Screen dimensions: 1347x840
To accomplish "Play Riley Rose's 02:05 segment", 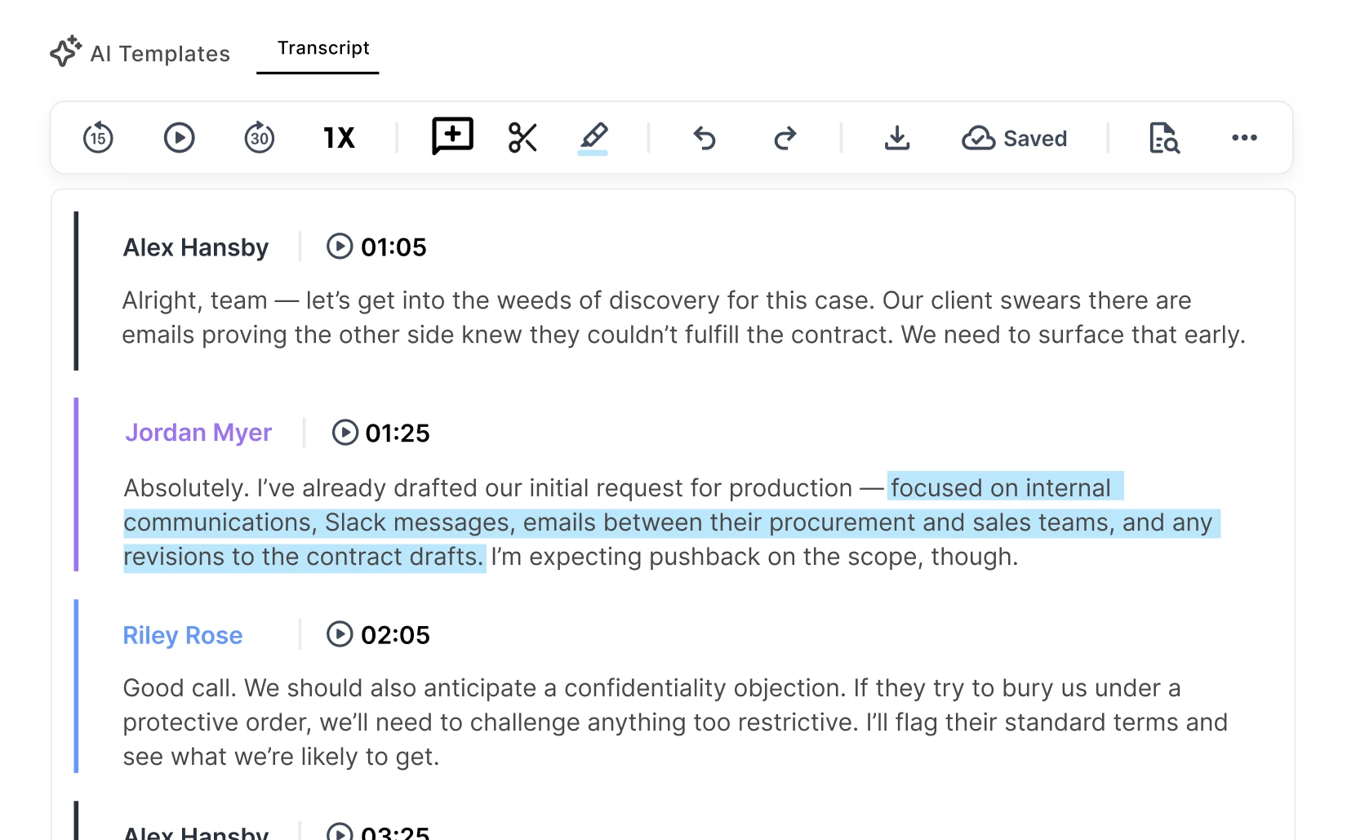I will (343, 634).
